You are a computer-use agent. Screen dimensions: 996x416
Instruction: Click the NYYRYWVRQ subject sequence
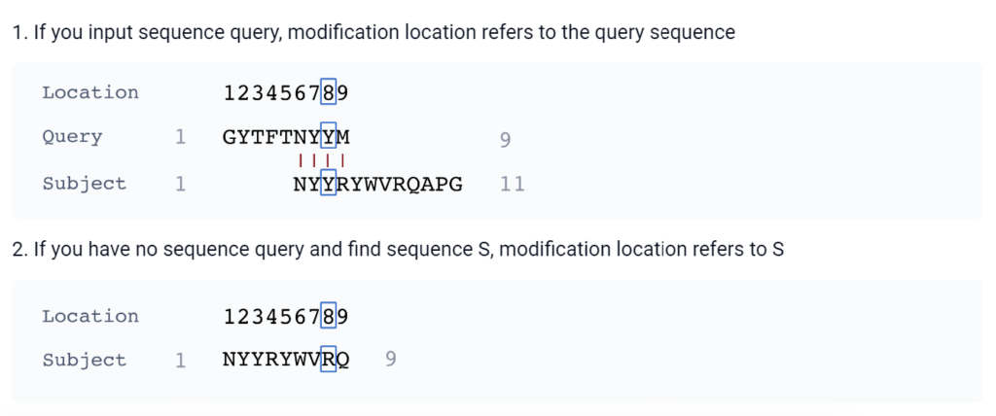coord(286,360)
